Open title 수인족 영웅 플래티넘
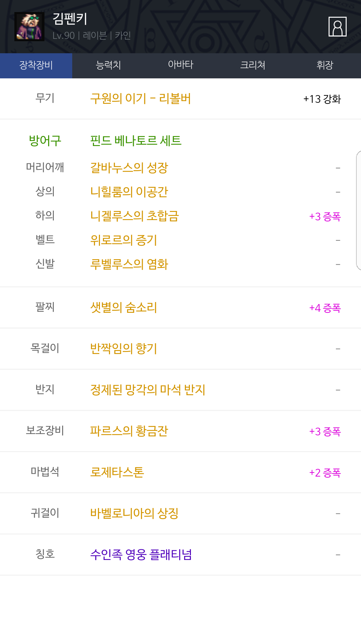The width and height of the screenshot is (361, 643). click(x=141, y=555)
